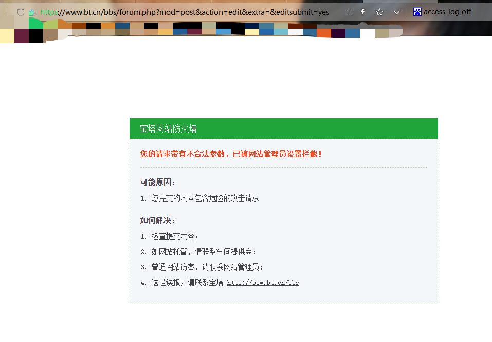Open the QR code icon in address bar
Viewport: 492px width, 342px height.
coord(350,12)
